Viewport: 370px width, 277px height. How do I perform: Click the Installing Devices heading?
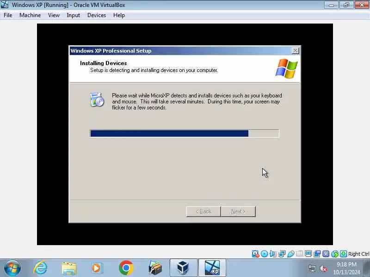(103, 63)
